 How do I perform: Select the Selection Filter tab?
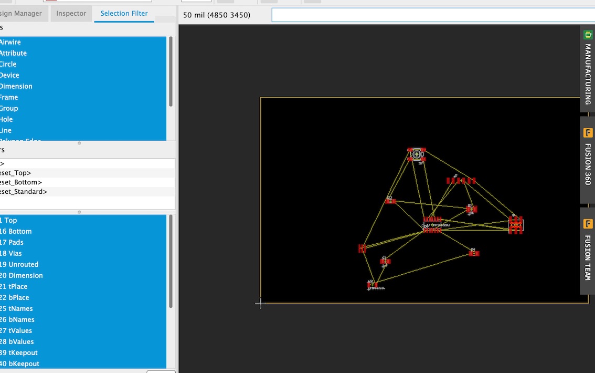coord(124,14)
